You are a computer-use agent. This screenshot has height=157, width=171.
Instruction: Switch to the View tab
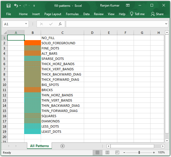(x=111, y=14)
